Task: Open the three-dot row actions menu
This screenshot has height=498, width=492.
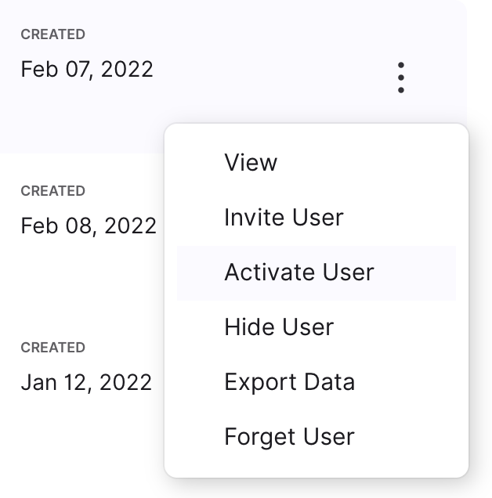Action: 401,78
